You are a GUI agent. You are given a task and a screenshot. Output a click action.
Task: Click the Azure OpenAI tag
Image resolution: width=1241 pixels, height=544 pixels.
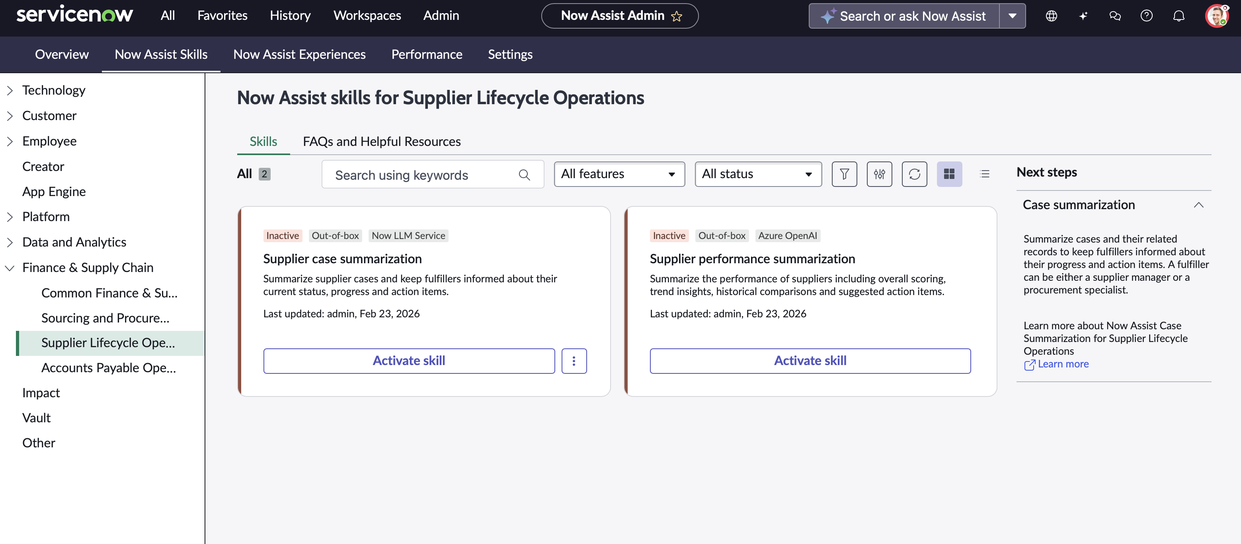point(787,235)
